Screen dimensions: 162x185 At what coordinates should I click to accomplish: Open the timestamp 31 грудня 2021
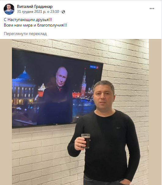38,12
